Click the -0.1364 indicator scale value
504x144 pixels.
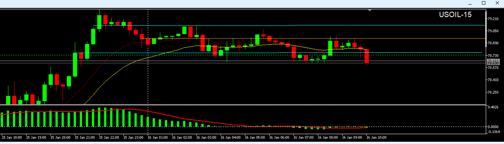(x=493, y=132)
